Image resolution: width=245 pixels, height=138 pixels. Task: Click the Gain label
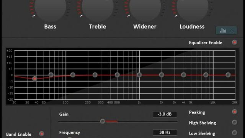coord(64,114)
